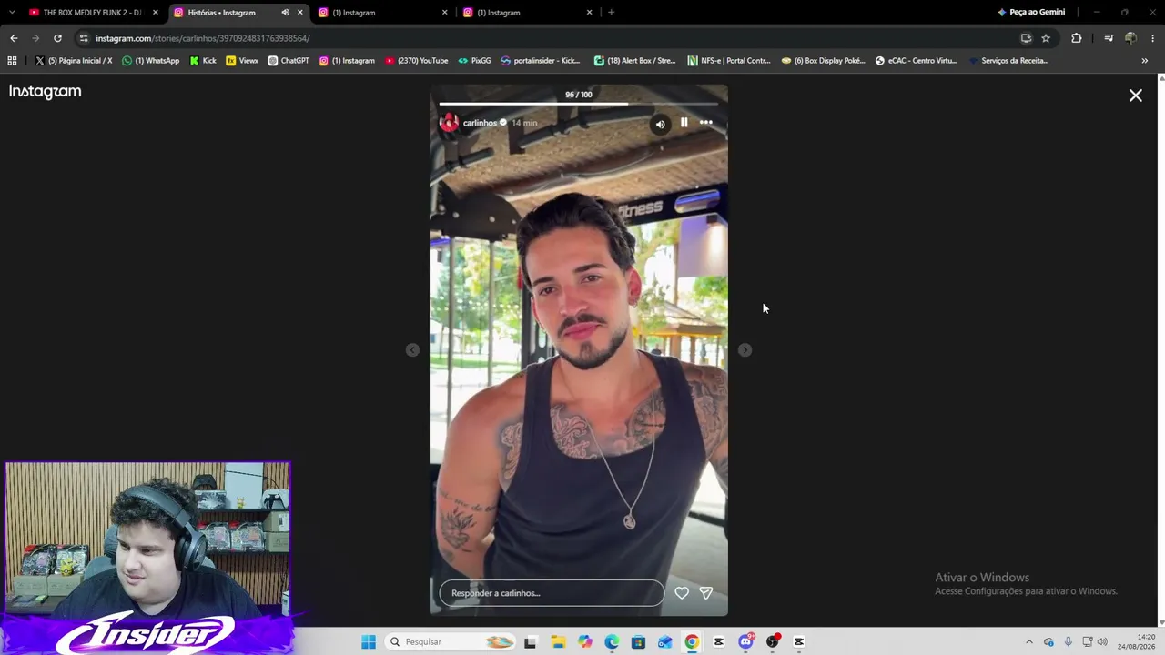Screen dimensions: 1165x655
Task: Open the 'NFS-e | Portal Contr...' bookmark
Action: 729,61
